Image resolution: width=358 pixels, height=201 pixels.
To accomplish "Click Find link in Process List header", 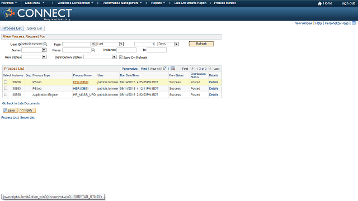I will 144,69.
